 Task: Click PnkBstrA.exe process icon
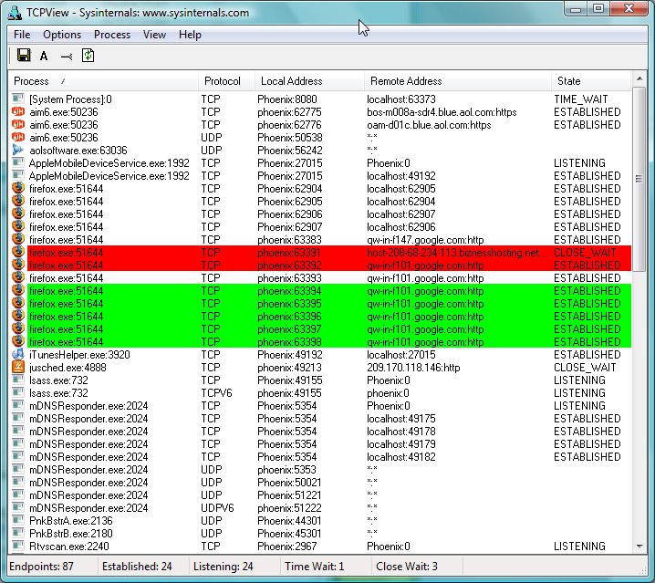(18, 520)
